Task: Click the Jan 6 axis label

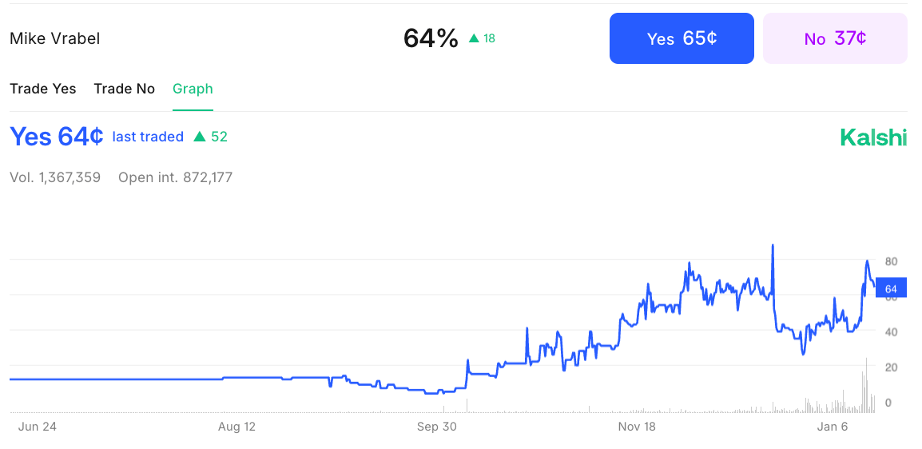Action: click(x=832, y=427)
